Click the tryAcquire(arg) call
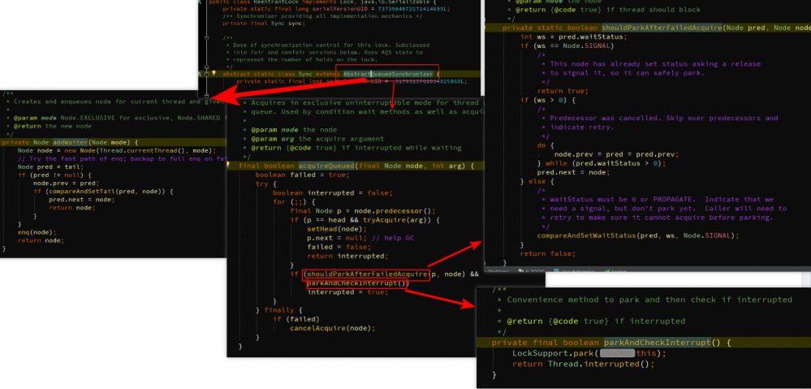 pos(394,220)
